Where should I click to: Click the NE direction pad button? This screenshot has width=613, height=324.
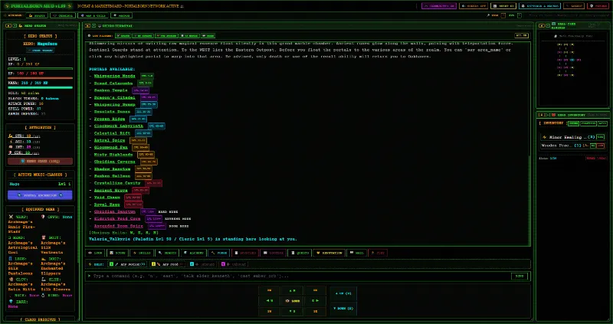315,291
